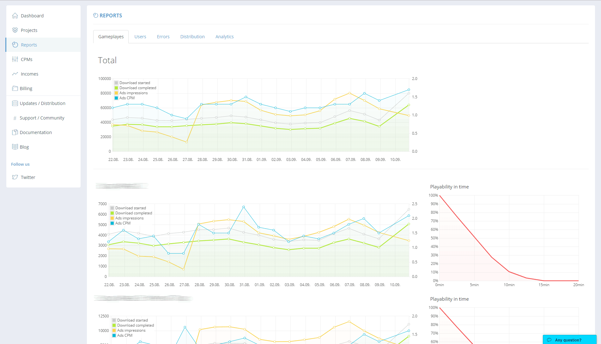Click the REPORTS page title

111,15
